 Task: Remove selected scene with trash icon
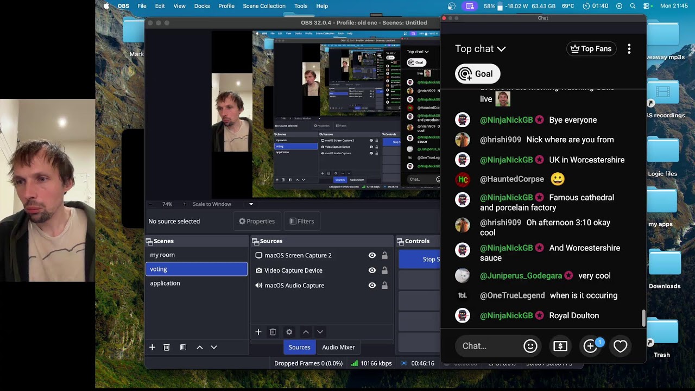tap(167, 347)
